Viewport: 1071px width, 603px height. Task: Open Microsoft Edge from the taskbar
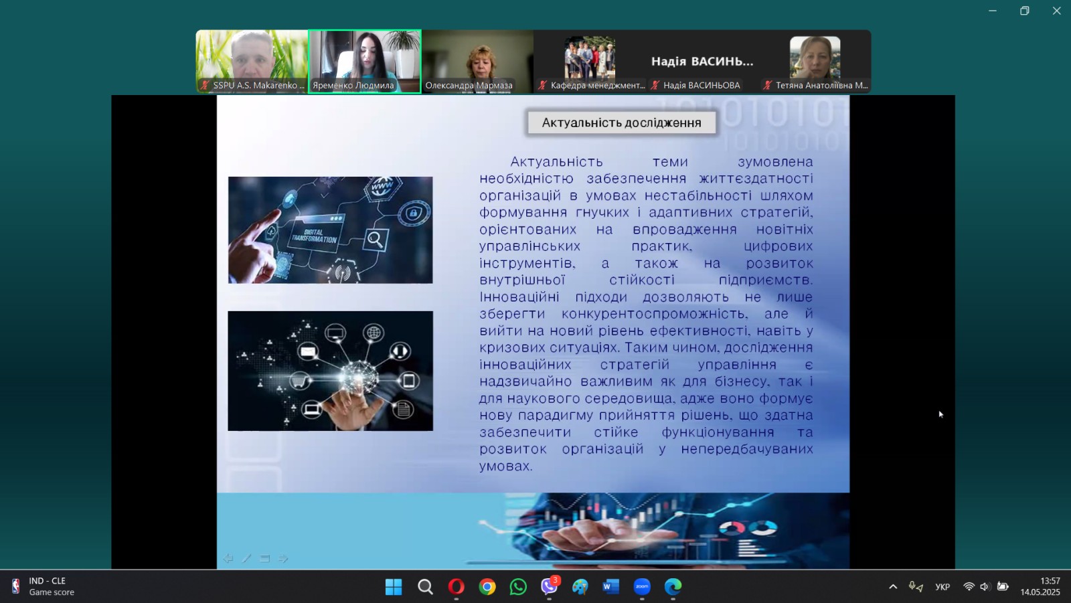673,587
